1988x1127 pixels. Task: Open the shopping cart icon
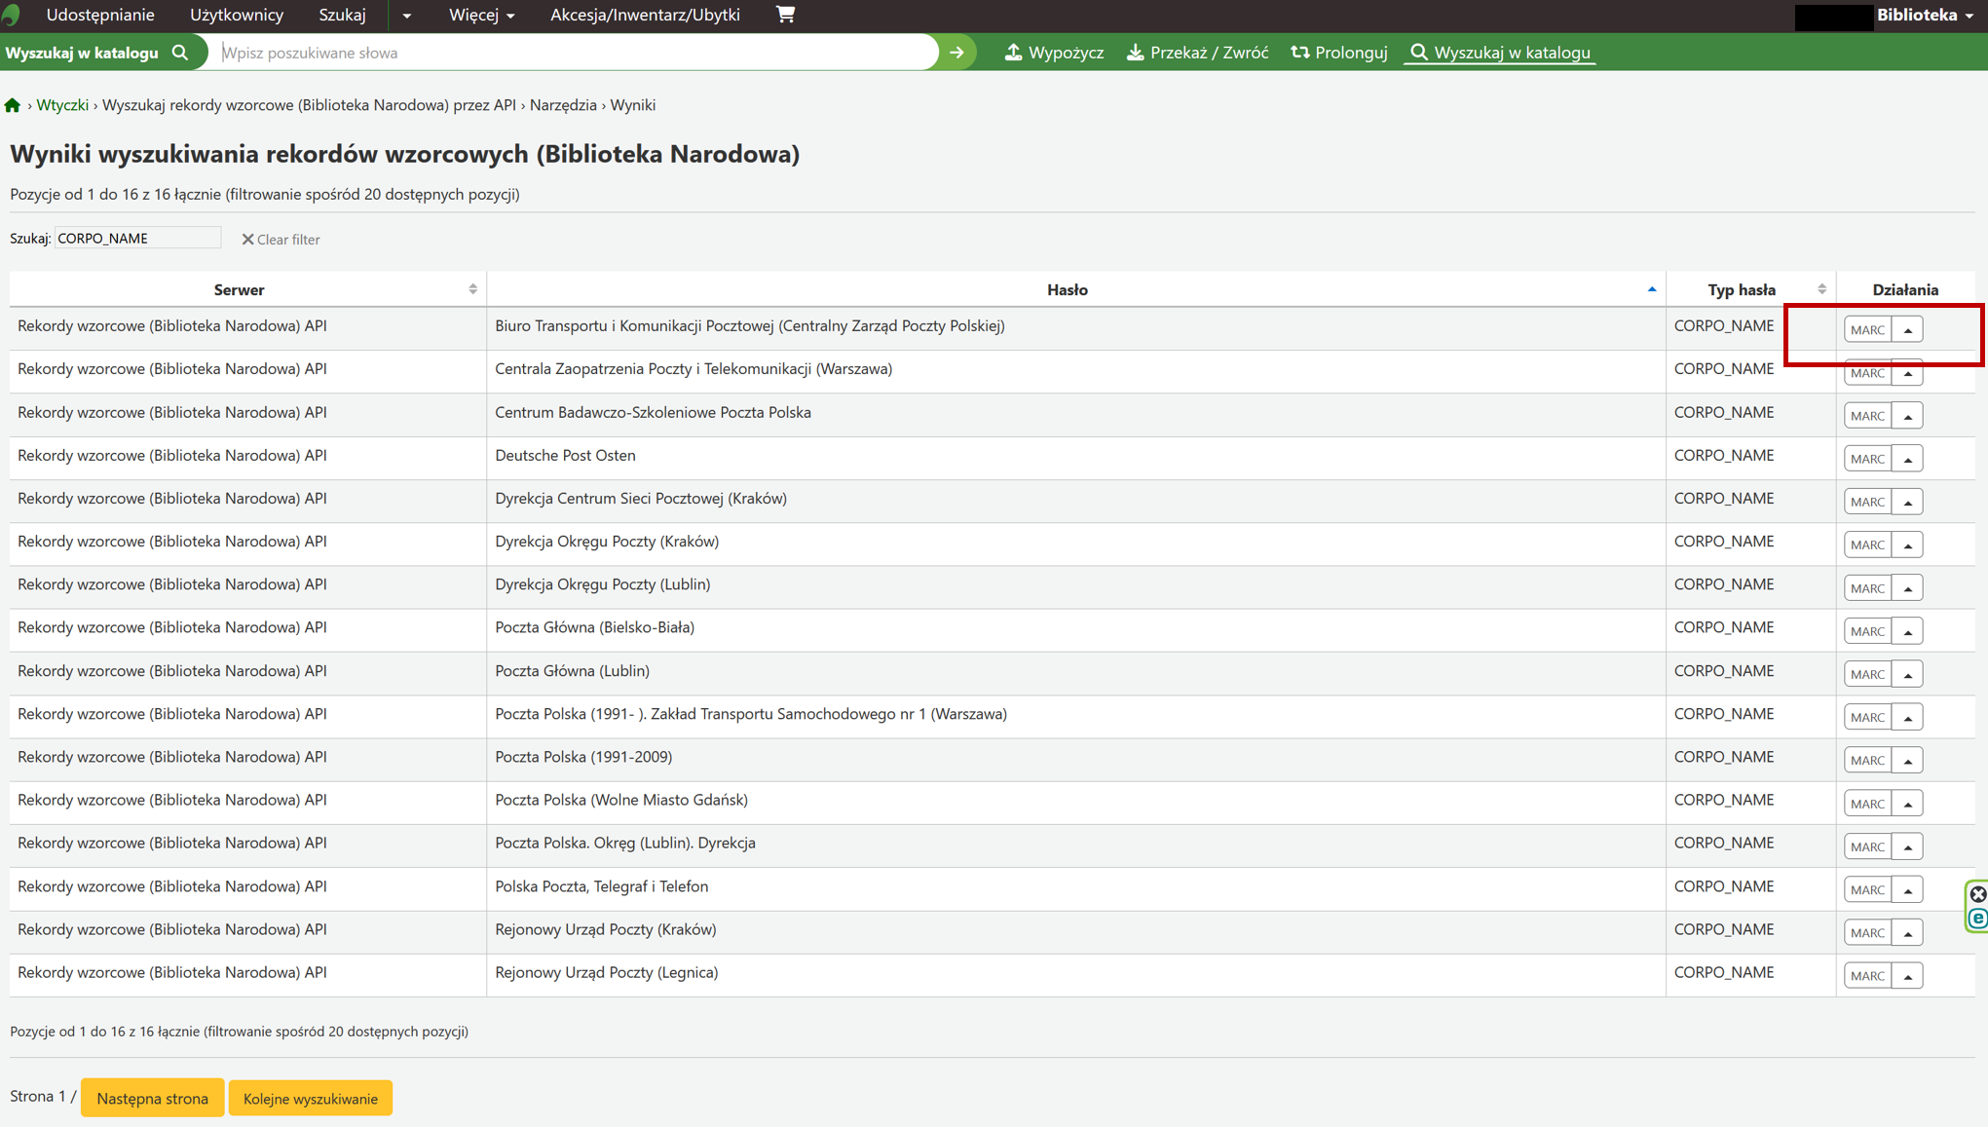point(785,15)
